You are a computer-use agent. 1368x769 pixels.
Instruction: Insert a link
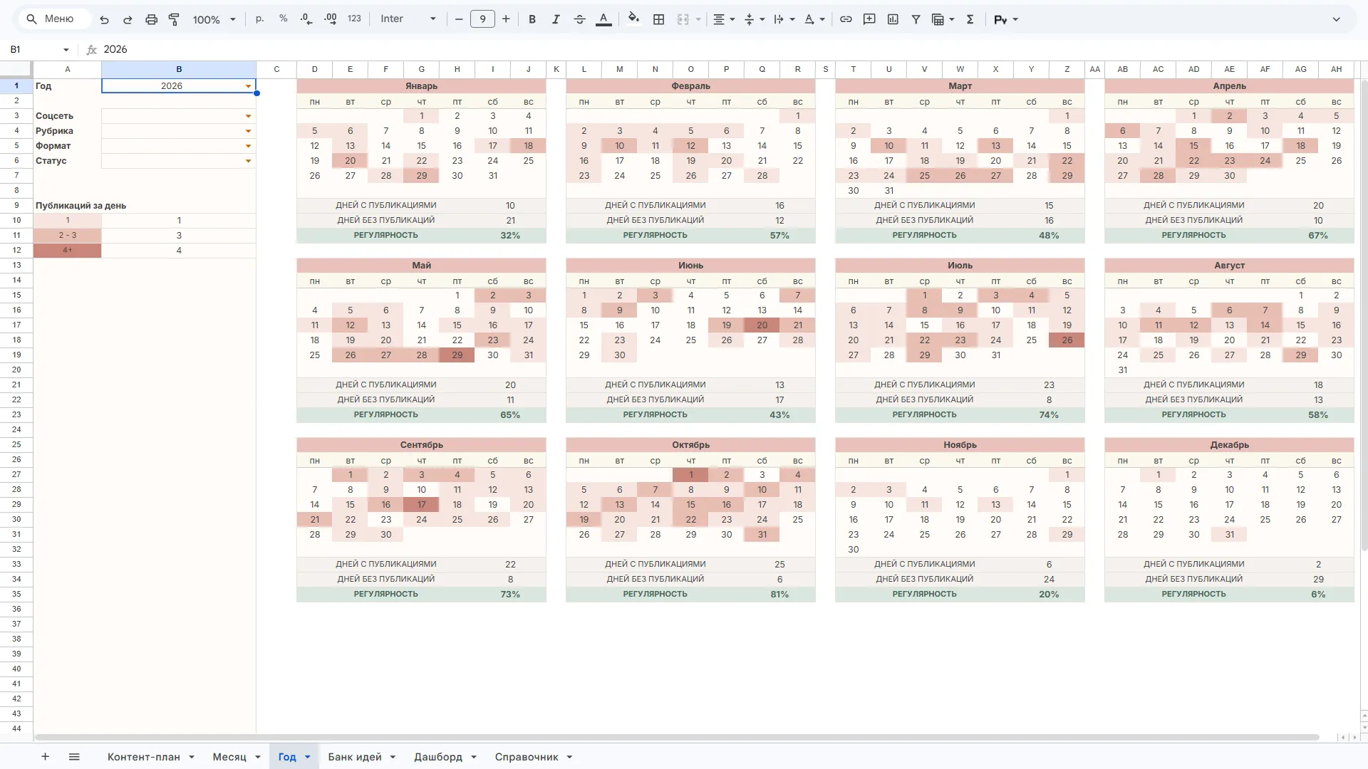846,19
